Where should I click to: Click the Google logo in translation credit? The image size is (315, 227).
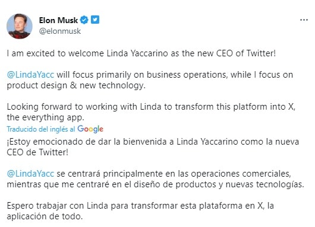(90, 129)
